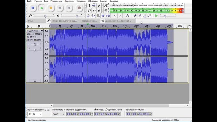Select the Multi-tool asterisk icon
This screenshot has width=217, height=122.
click(x=99, y=11)
